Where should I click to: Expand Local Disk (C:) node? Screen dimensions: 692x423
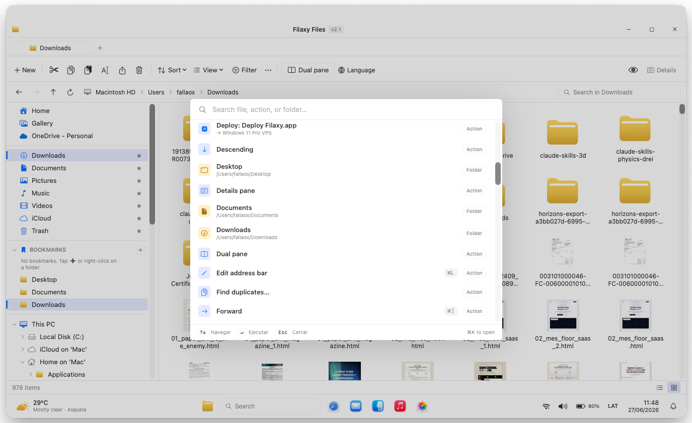coord(23,337)
